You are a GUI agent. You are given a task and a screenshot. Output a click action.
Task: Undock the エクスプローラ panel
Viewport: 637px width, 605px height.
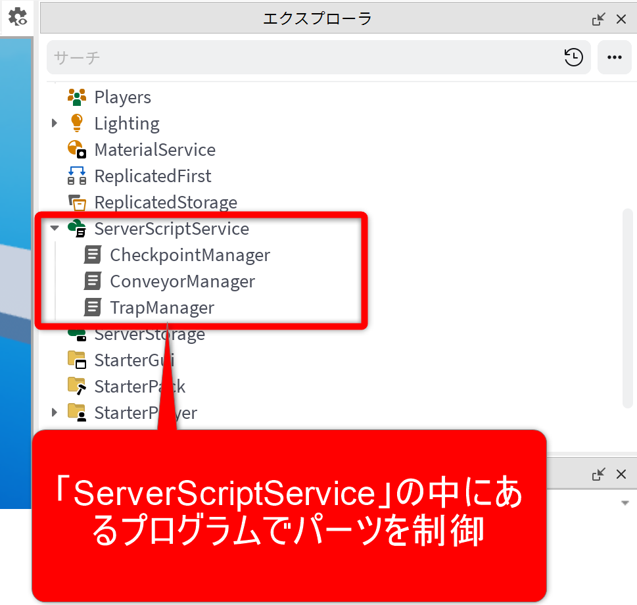click(x=598, y=19)
